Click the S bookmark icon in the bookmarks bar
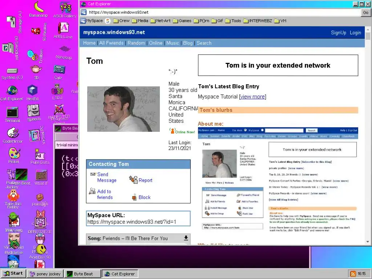The image size is (372, 279). click(x=108, y=21)
